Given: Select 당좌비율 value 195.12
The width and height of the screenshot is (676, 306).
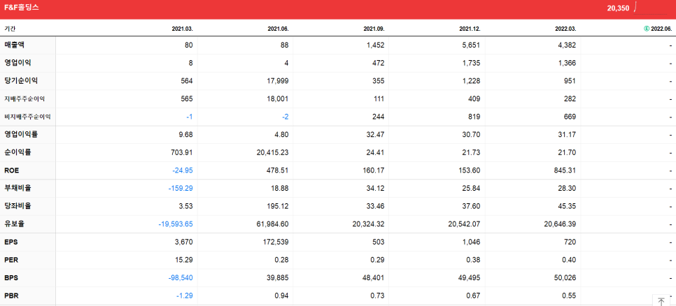Looking at the screenshot, I should tap(278, 206).
